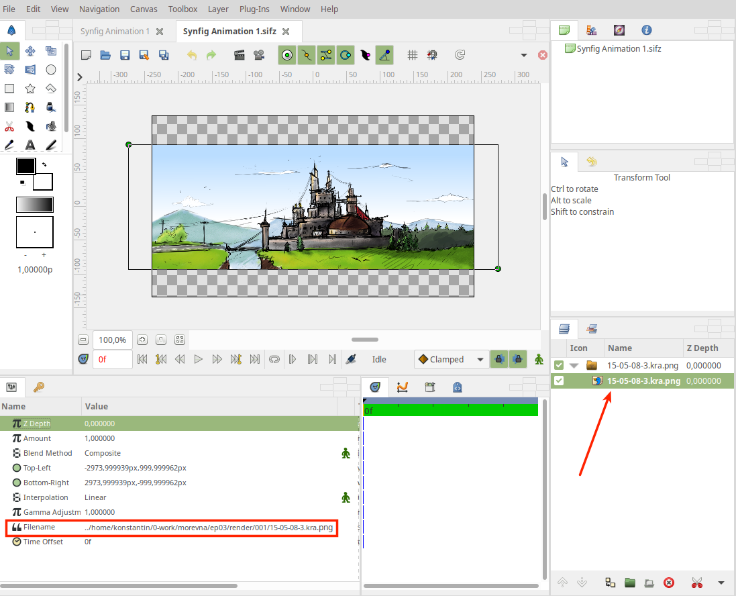Click the 100,0% zoom field
The image size is (736, 596).
113,340
